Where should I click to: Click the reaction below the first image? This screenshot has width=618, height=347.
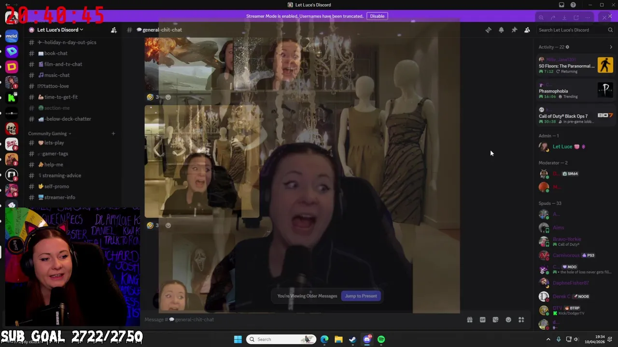(x=154, y=97)
